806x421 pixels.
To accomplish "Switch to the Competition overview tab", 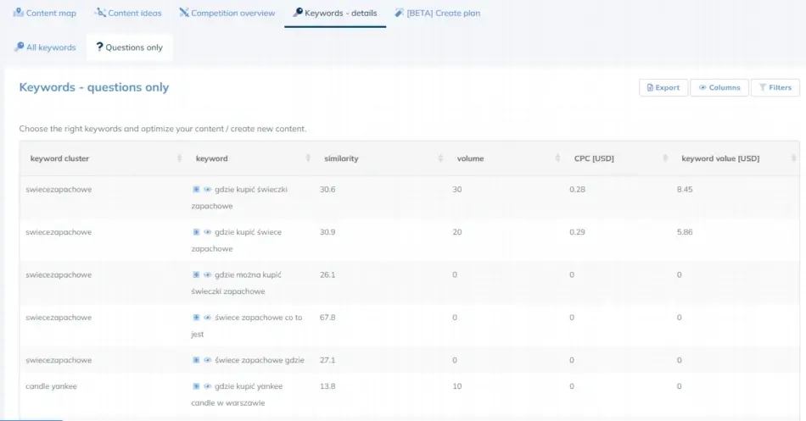I will [227, 14].
